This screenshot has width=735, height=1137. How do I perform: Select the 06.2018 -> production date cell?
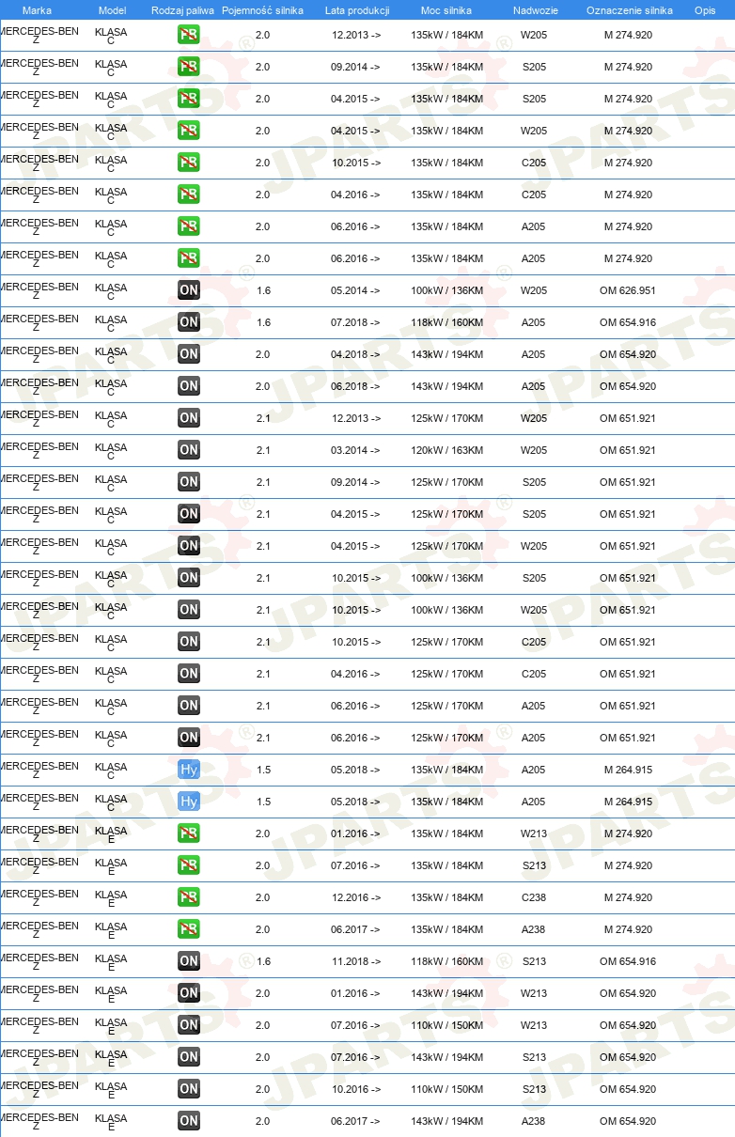pos(356,387)
